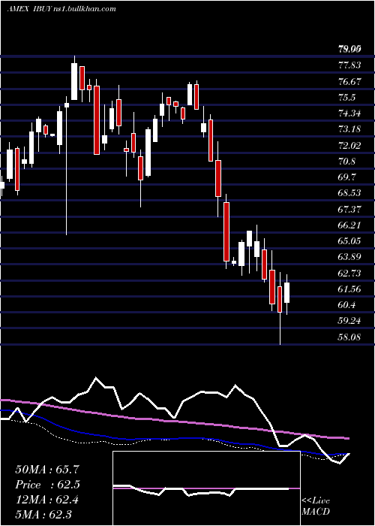The image size is (375, 526).
Task: Click the tallest white candle near the 77.83 peak
Action: [74, 81]
